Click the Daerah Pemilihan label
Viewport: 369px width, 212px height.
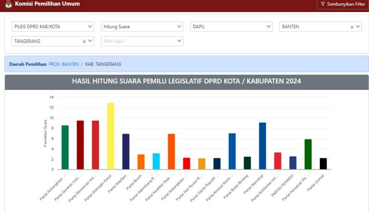pos(28,64)
